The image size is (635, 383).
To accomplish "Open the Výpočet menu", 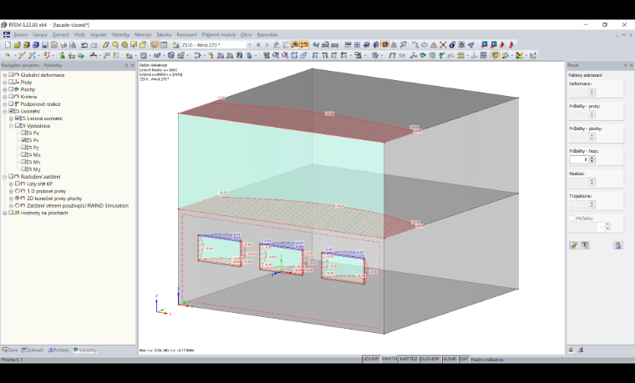I will point(99,35).
